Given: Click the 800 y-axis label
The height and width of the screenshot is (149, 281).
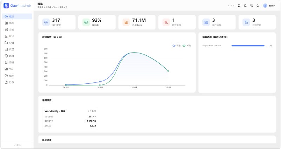Looking at the screenshot, I should tap(46, 49).
